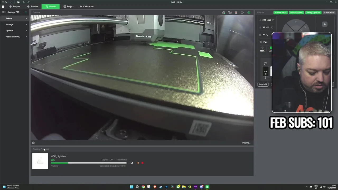Toggle the green live view icon
The width and height of the screenshot is (338, 190).
(248, 12)
